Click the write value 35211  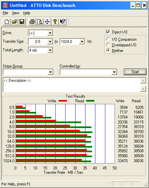123,141
